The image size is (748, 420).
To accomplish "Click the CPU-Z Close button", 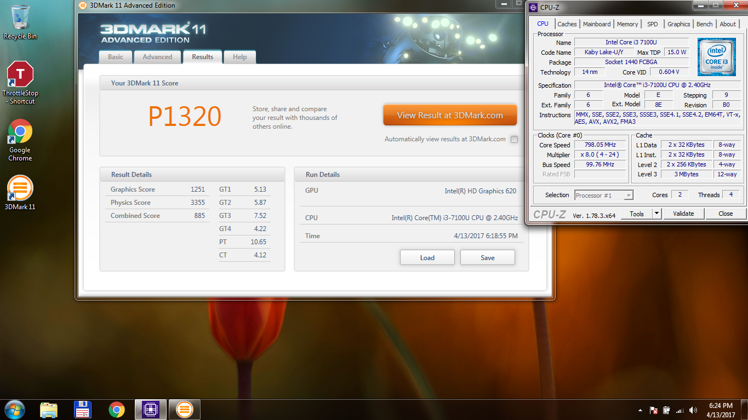I will tap(726, 214).
